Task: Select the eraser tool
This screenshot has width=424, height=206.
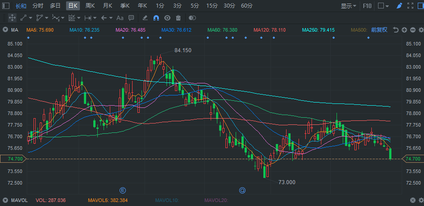Action: coord(145,18)
